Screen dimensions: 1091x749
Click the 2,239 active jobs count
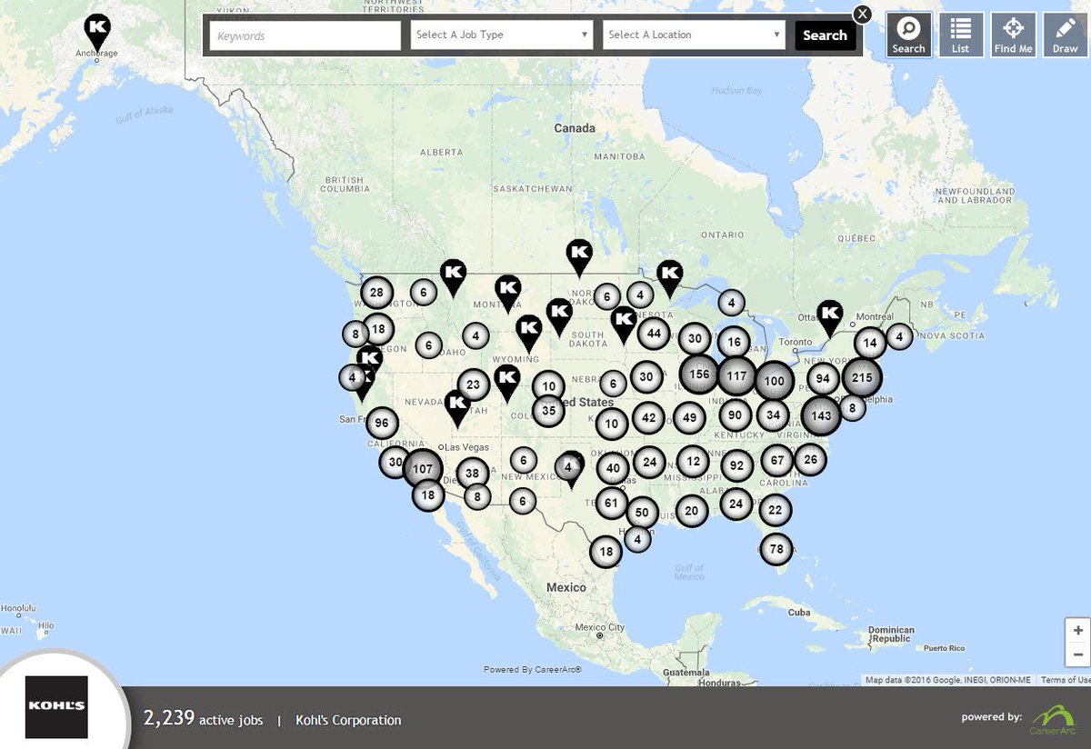point(204,718)
